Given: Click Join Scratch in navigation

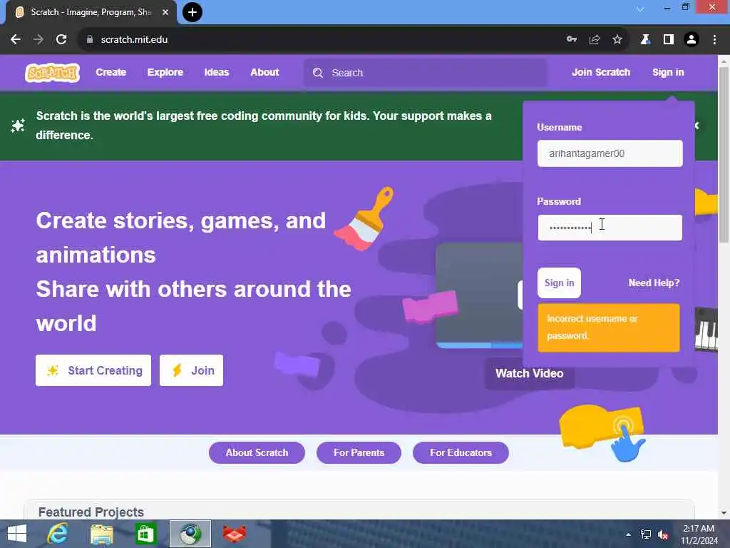Looking at the screenshot, I should pos(601,72).
